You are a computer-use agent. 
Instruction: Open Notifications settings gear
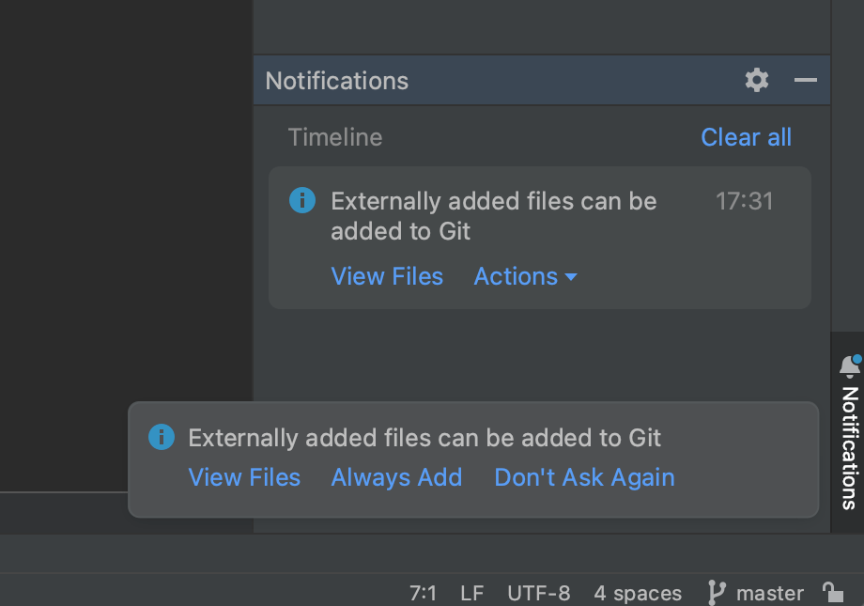click(757, 81)
